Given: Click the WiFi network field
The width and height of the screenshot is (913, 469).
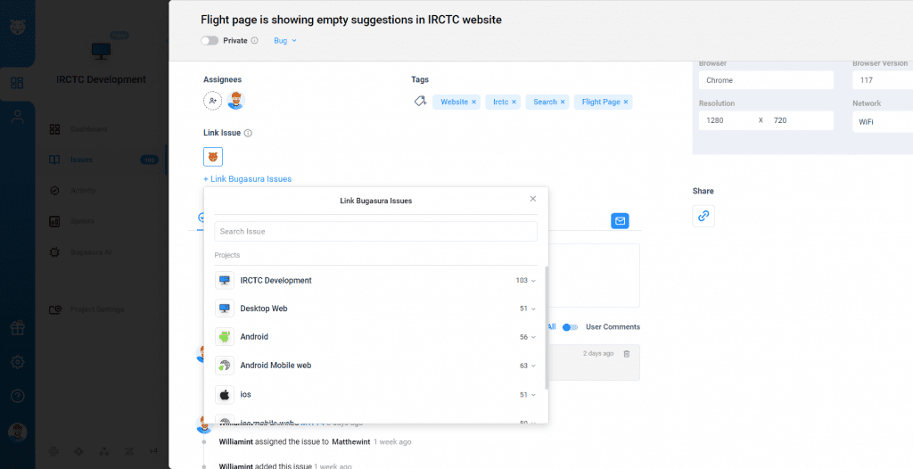Looking at the screenshot, I should pyautogui.click(x=883, y=122).
